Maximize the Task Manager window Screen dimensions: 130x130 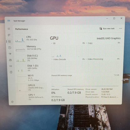click(x=114, y=18)
